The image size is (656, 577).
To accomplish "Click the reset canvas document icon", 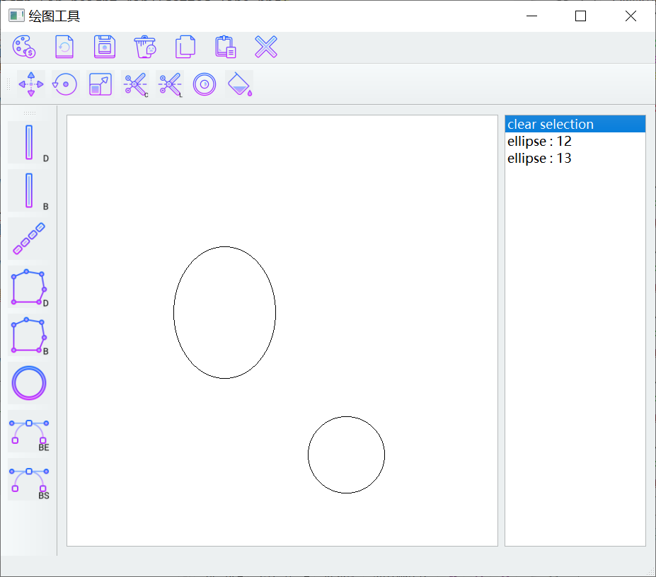I will point(64,47).
